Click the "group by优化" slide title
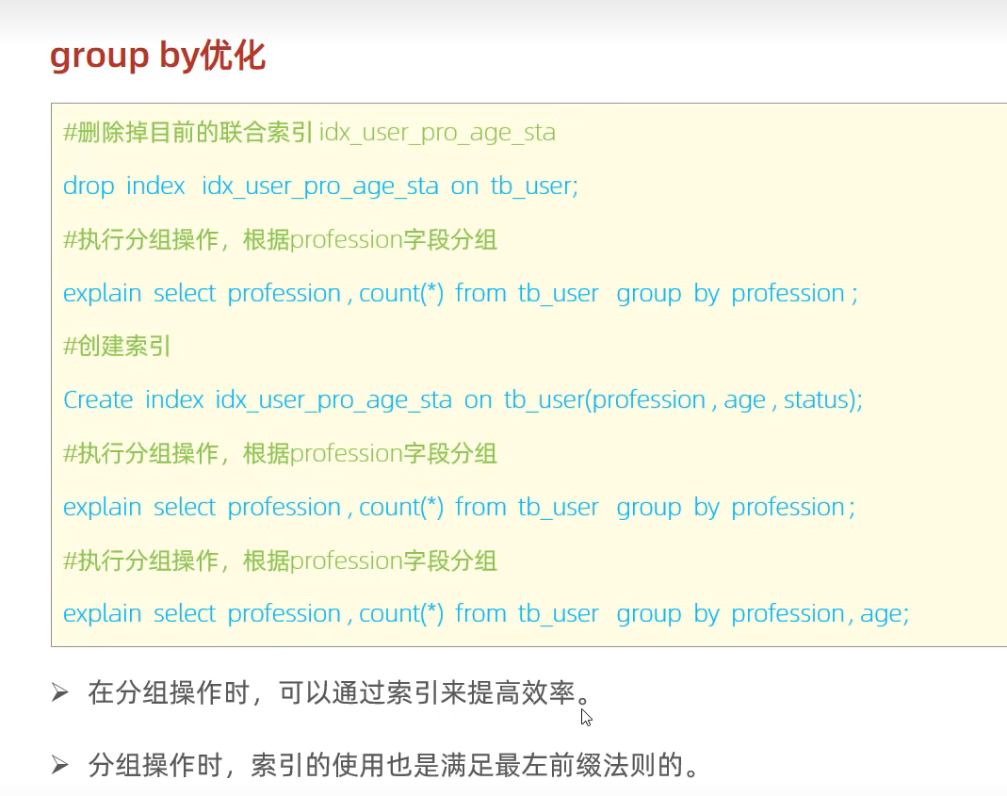 (157, 57)
